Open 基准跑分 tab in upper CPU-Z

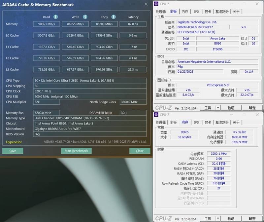[222, 12]
